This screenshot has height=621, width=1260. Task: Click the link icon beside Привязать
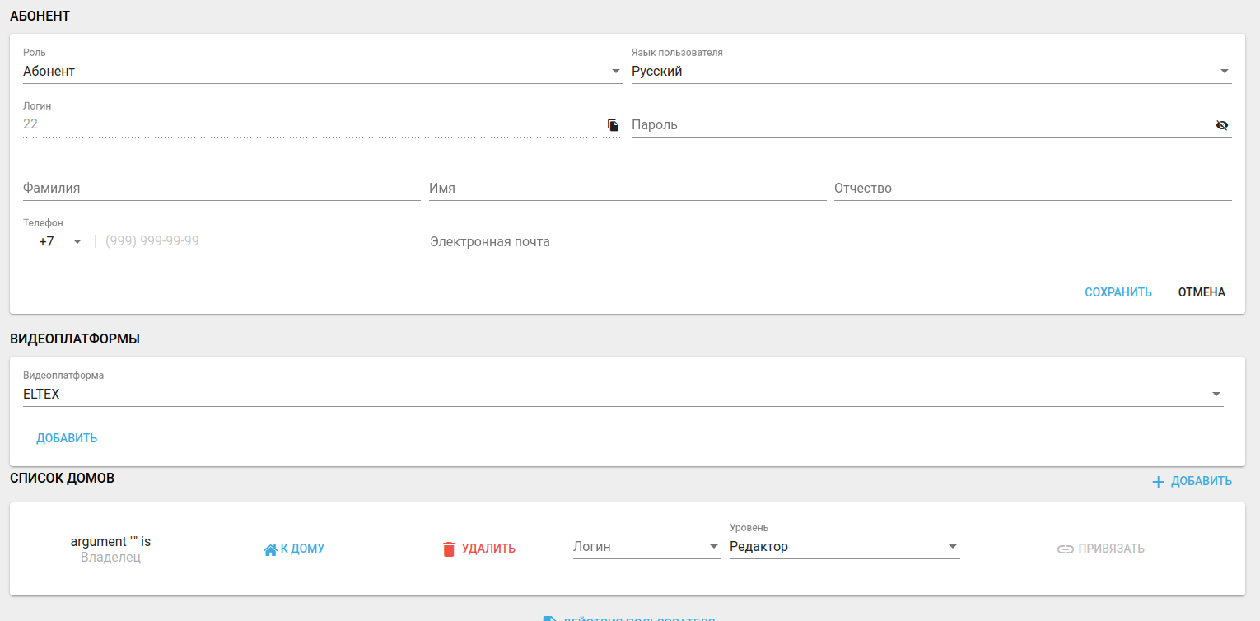[x=1066, y=549]
